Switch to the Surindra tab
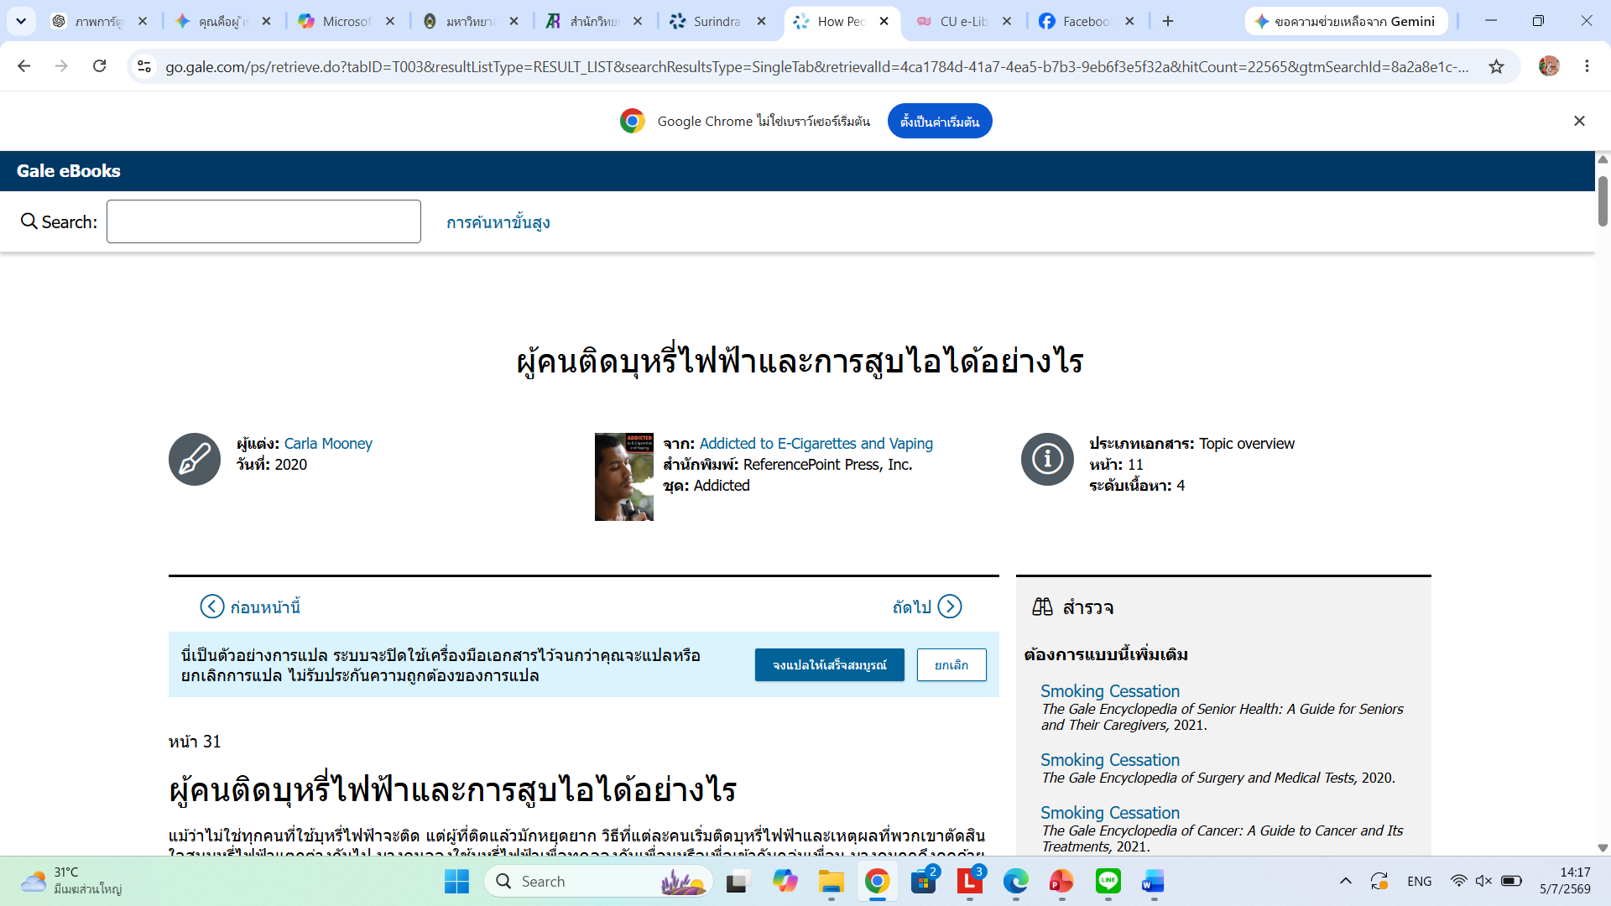The height and width of the screenshot is (906, 1611). 717,21
